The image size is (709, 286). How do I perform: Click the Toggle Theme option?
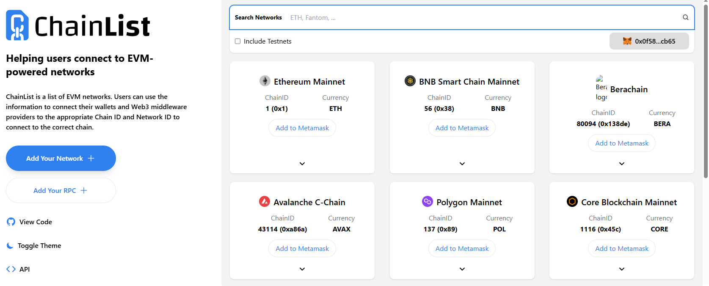tap(34, 245)
